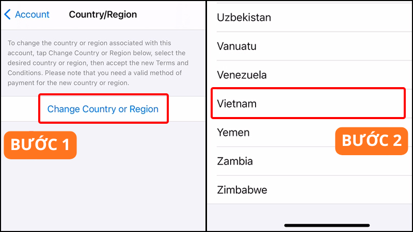
Task: Pick Venezuela from the list
Action: pyautogui.click(x=242, y=75)
